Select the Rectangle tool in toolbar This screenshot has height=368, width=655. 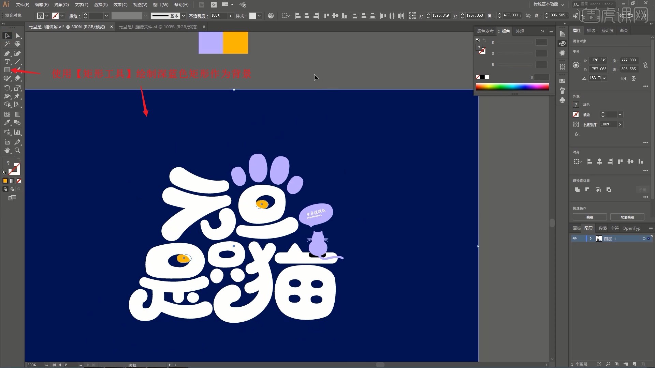point(7,70)
